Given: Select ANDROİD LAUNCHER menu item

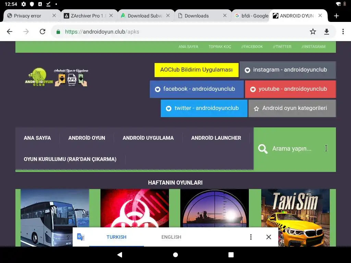Looking at the screenshot, I should point(216,138).
